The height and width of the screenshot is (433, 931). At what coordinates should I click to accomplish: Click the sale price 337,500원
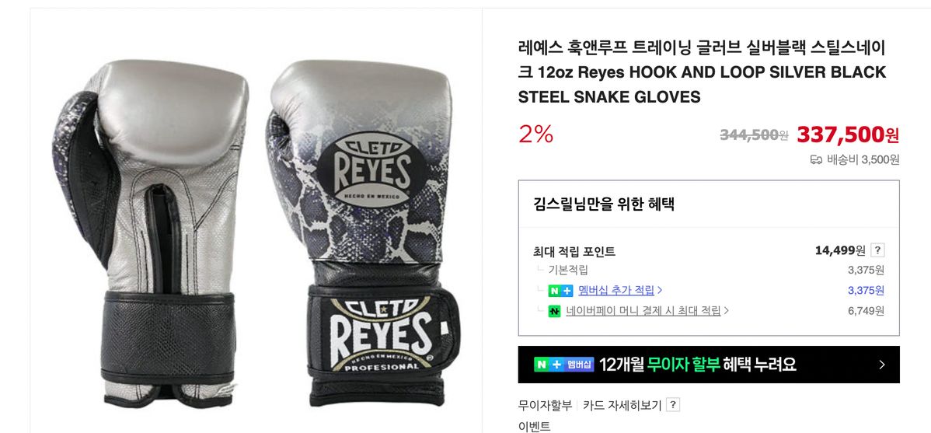848,134
